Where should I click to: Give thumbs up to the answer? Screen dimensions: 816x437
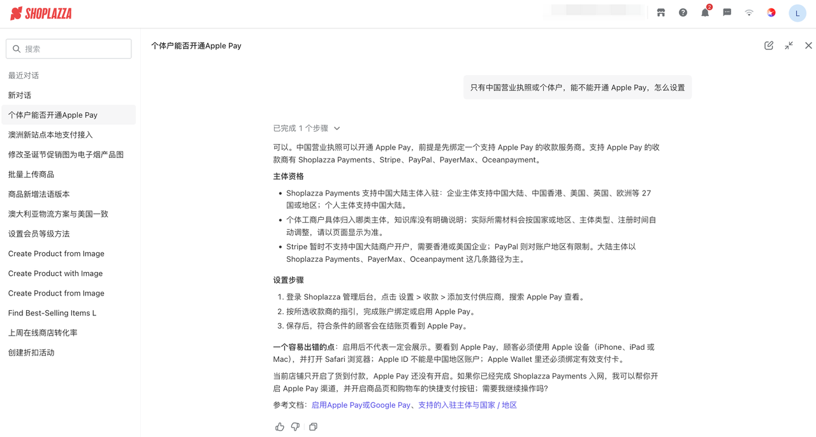(x=280, y=427)
